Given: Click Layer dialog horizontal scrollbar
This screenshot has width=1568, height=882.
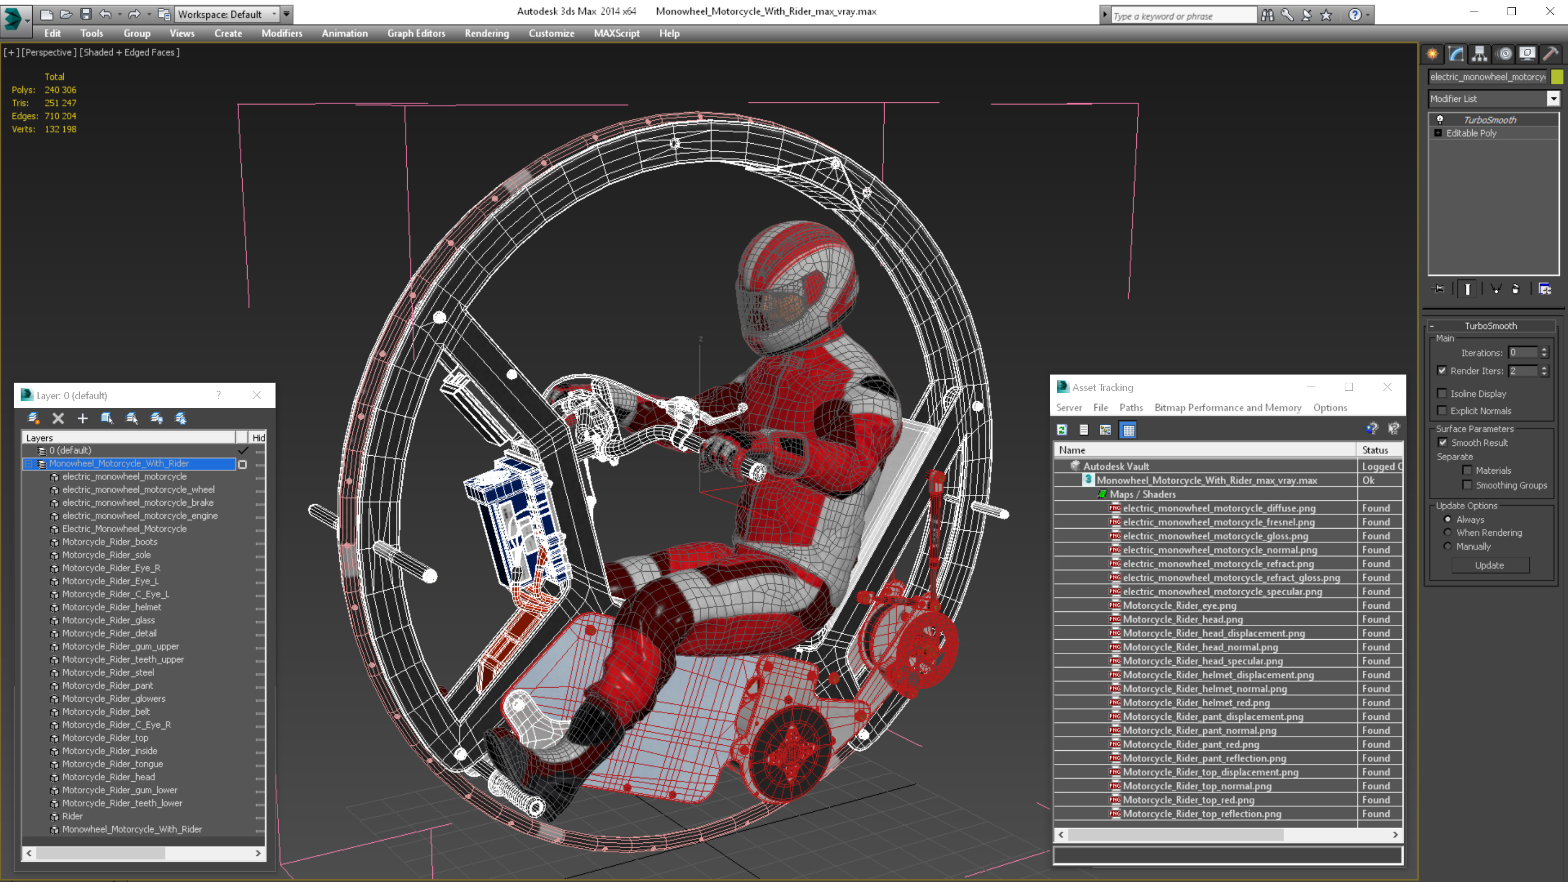Looking at the screenshot, I should tap(144, 853).
